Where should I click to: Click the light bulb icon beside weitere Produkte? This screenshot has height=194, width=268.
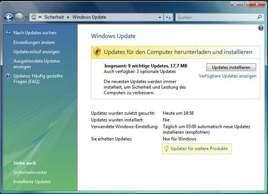coord(166,149)
